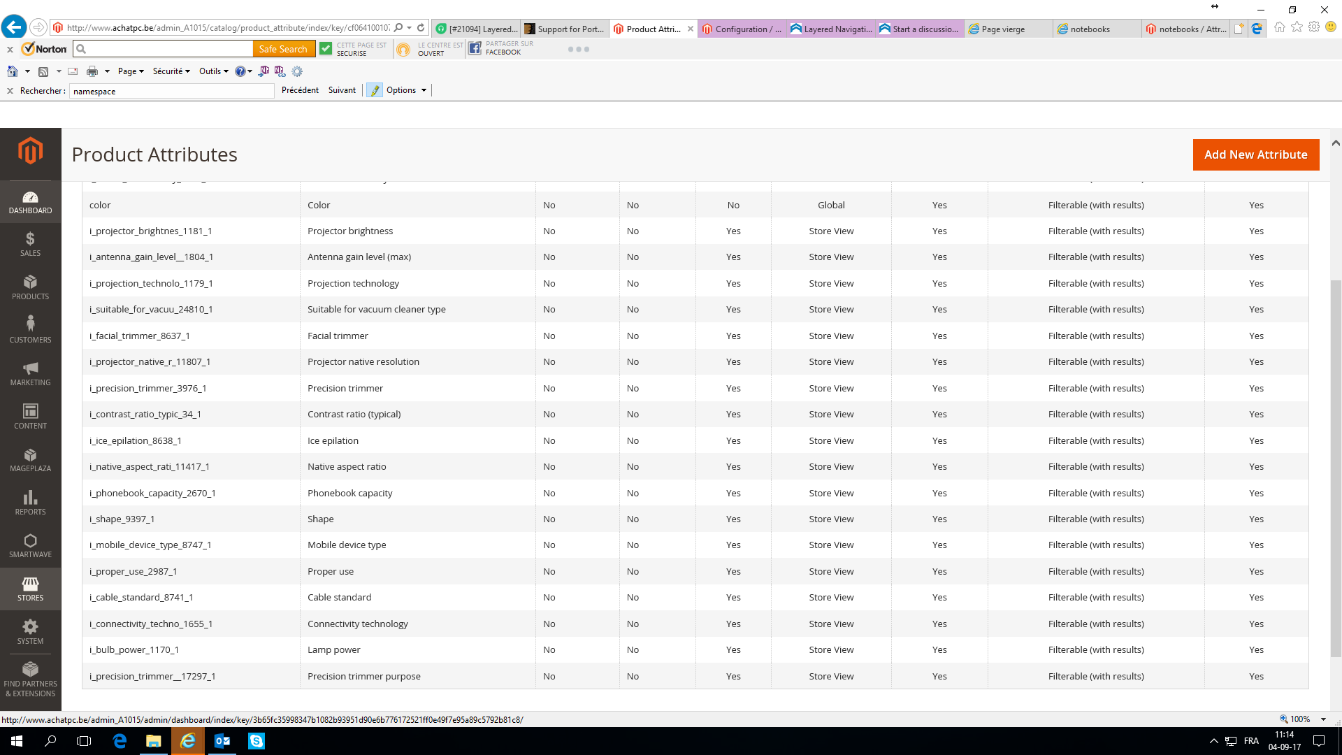Open the Marketing sidebar section
The image size is (1342, 755).
point(30,373)
